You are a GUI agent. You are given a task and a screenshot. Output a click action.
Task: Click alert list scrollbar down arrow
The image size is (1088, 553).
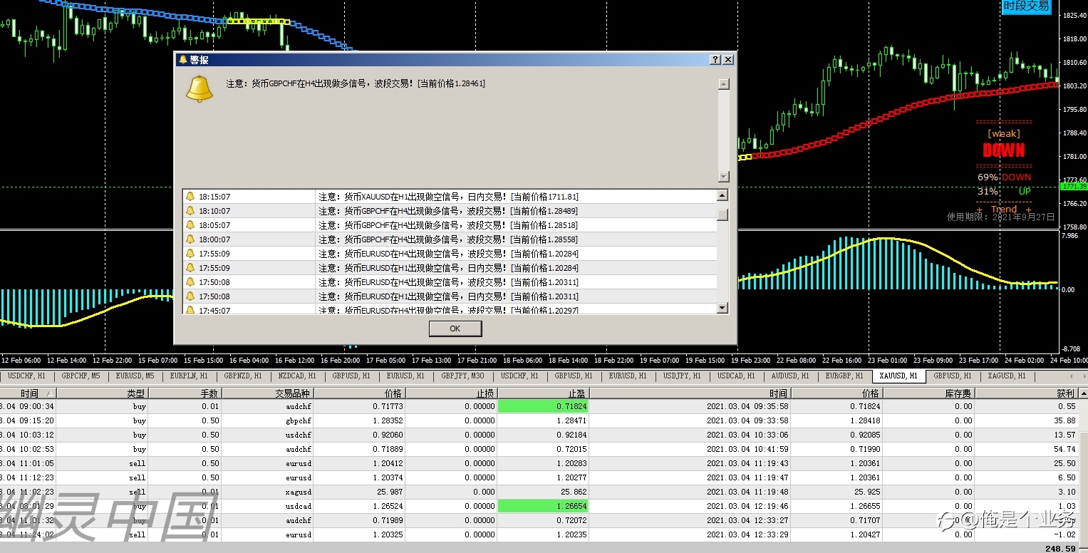click(722, 308)
